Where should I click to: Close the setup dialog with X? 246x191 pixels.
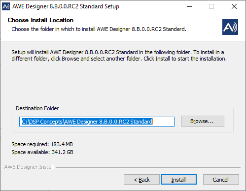tap(234, 6)
